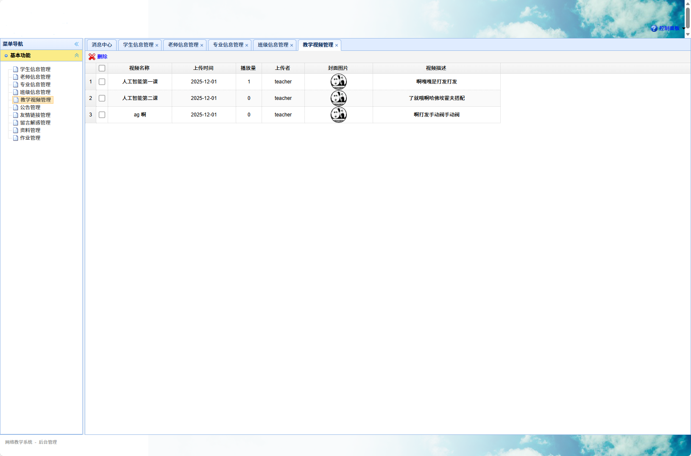Close the 专业信息管理 tab
Viewport: 691px width, 456px height.
(247, 45)
